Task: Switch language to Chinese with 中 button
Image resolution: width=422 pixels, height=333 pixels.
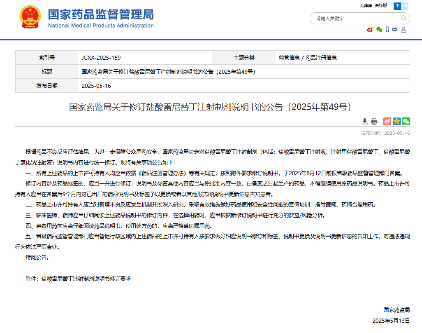Action: pos(397,6)
